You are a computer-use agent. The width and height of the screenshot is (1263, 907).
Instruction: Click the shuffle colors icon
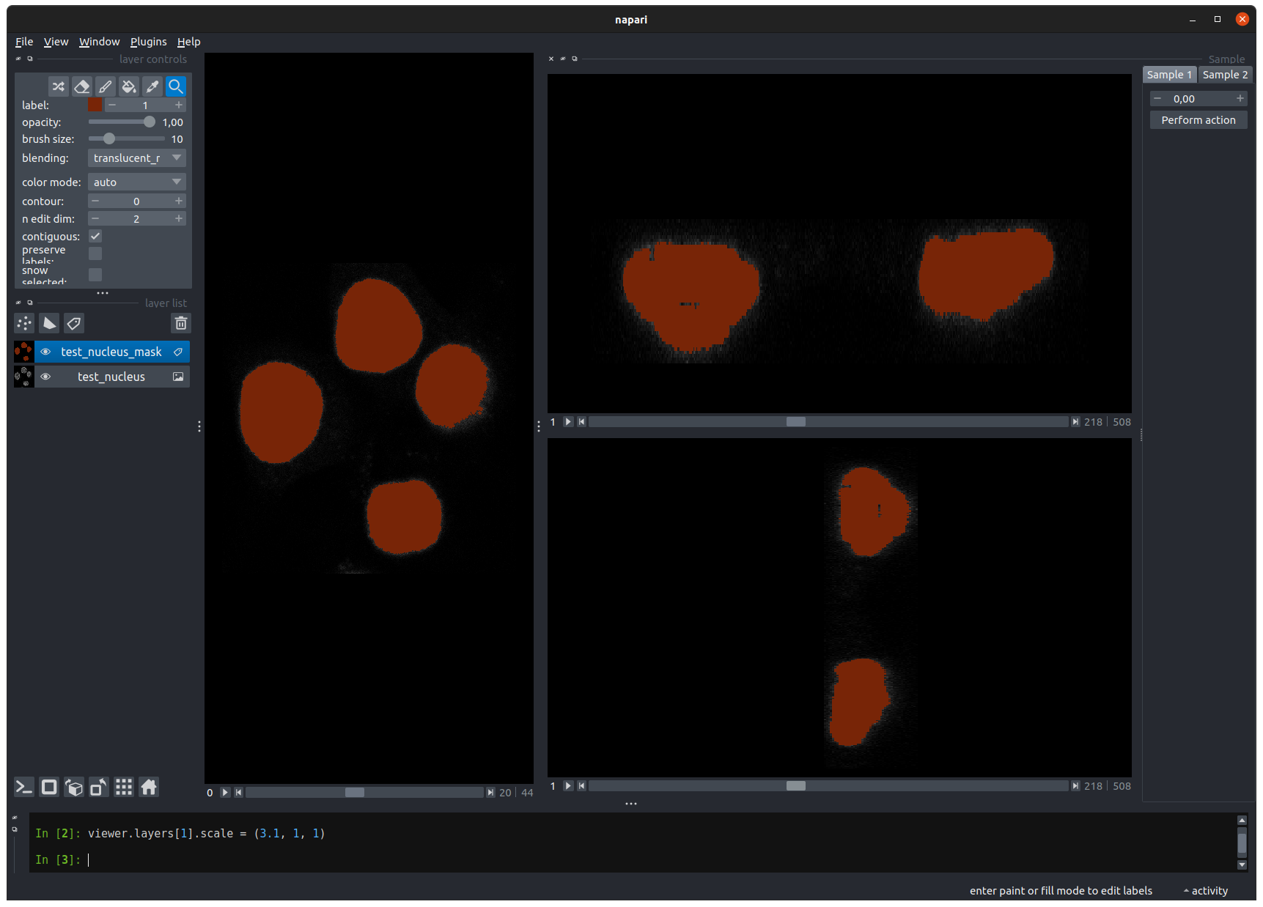coord(59,86)
